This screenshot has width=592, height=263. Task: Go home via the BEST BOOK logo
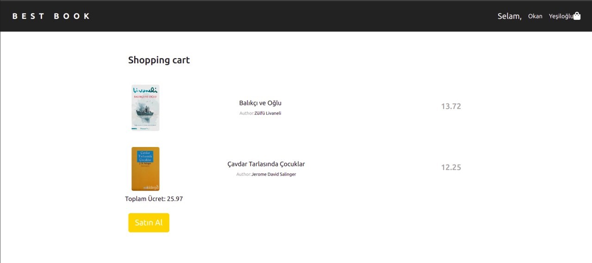[51, 16]
